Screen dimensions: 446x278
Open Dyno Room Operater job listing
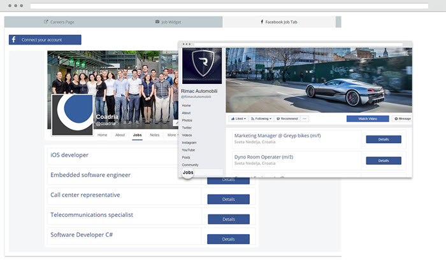pos(263,157)
